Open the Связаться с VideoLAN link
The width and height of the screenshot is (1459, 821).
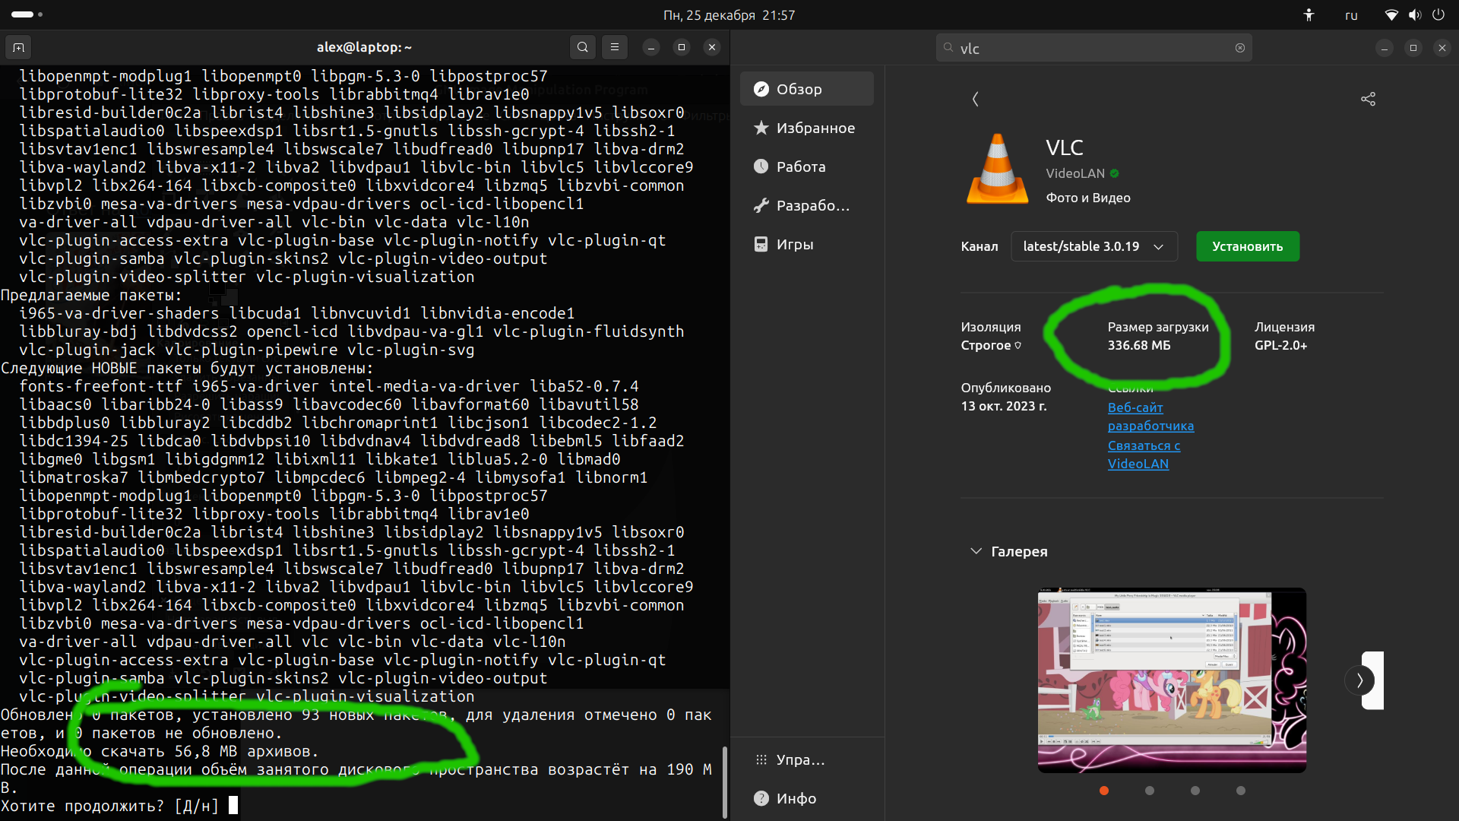[x=1144, y=455]
